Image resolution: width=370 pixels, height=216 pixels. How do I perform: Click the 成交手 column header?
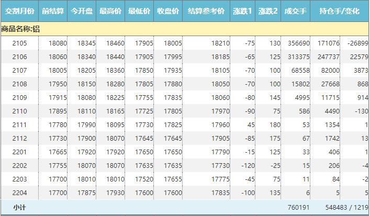coord(296,11)
